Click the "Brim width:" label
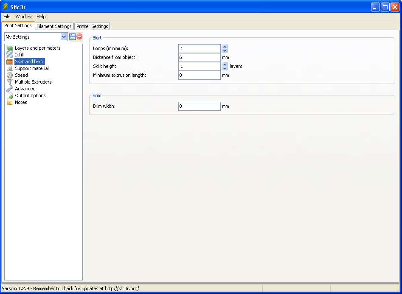The width and height of the screenshot is (402, 294). [x=104, y=106]
